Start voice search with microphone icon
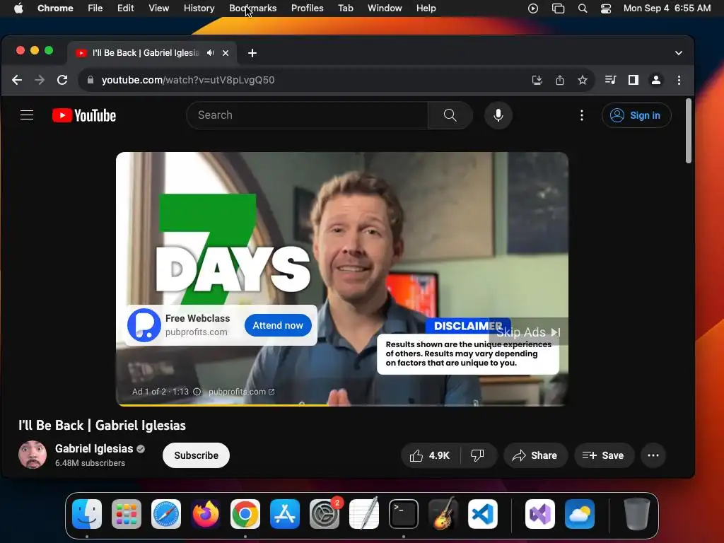Image resolution: width=724 pixels, height=543 pixels. click(x=498, y=115)
